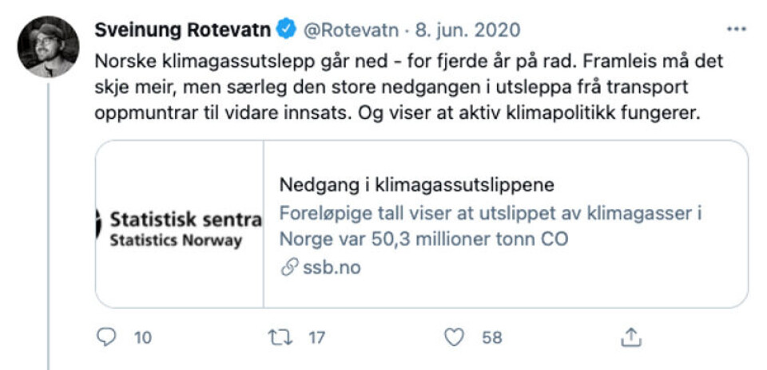Click the like count 58
The width and height of the screenshot is (767, 370).
click(x=492, y=338)
